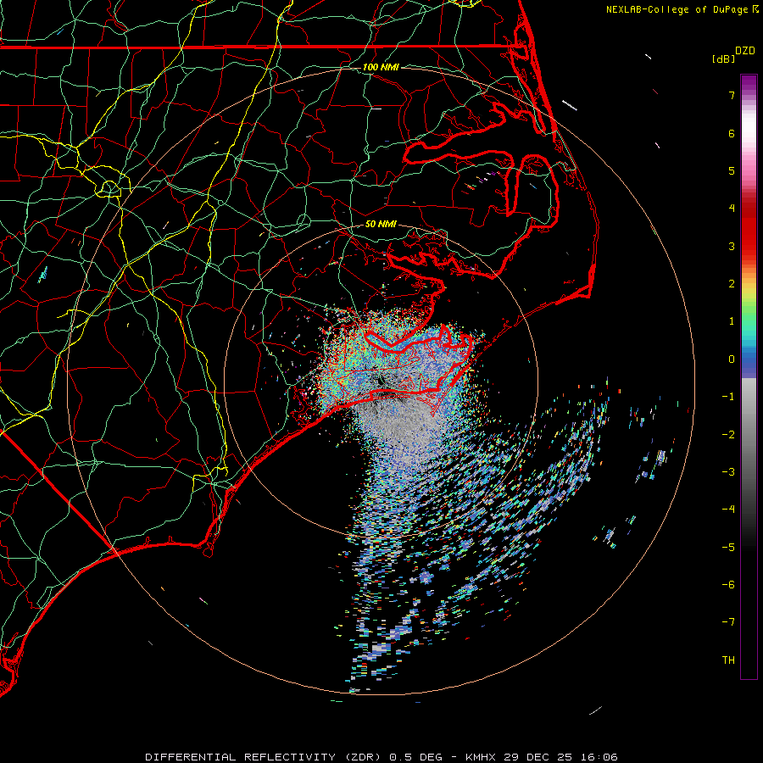
Task: Click the 1 value on the scale
Action: pyautogui.click(x=732, y=321)
